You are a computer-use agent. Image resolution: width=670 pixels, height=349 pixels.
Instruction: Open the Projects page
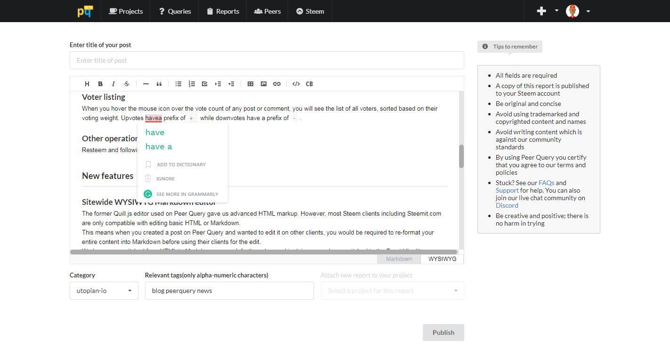click(126, 11)
